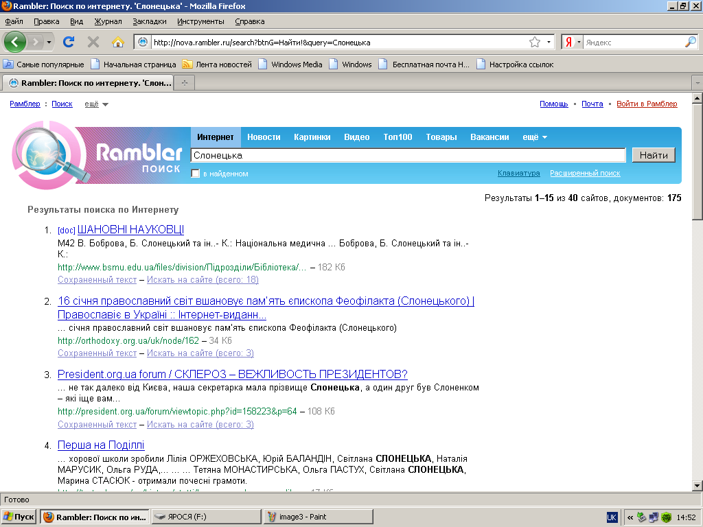The height and width of the screenshot is (527, 703).
Task: Switch to the Вакансии search tab
Action: click(x=489, y=137)
